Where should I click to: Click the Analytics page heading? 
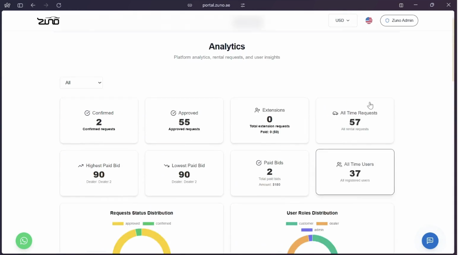(x=227, y=46)
